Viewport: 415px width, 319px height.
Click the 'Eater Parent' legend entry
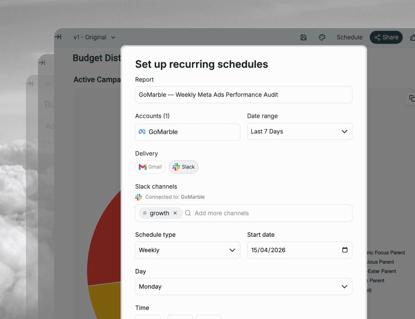(381, 271)
